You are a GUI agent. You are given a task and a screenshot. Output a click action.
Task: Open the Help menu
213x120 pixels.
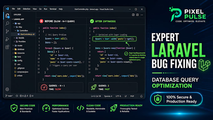coord(61,9)
